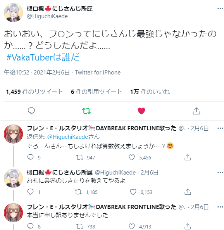Screen dimensions: 224x230
Task: Like the reply with 6,153 likes
Action: pyautogui.click(x=133, y=192)
